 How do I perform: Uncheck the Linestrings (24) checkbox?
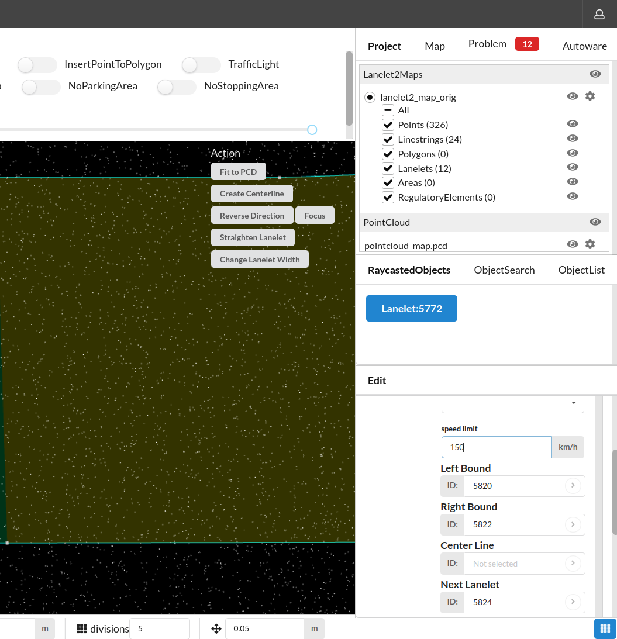pos(388,139)
